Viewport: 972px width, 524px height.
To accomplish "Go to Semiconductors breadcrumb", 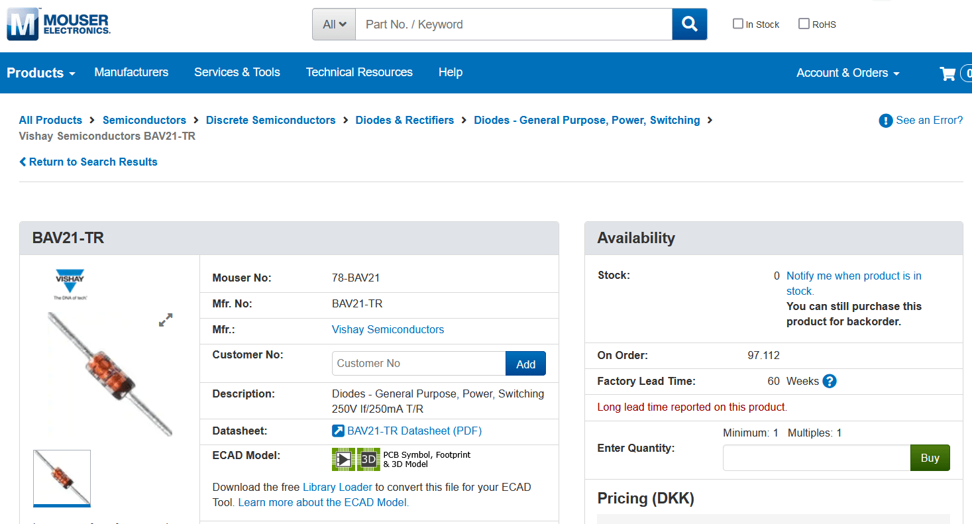I will coord(144,120).
